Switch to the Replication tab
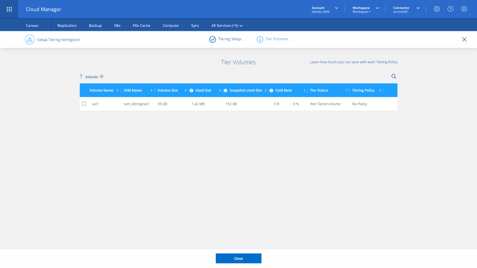477x268 pixels. click(x=67, y=25)
